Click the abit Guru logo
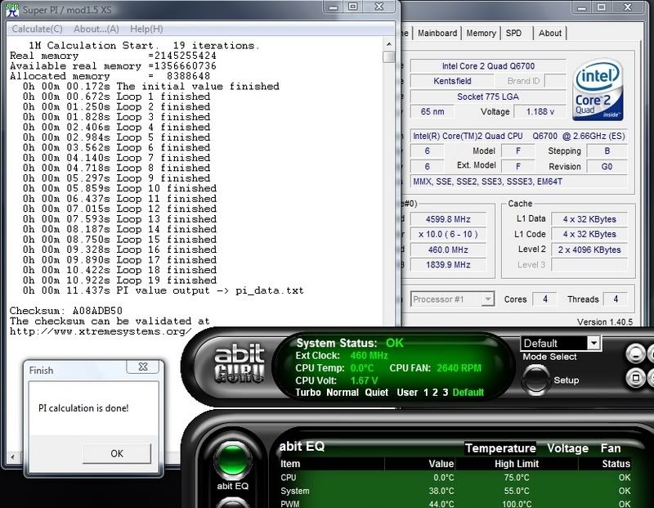The width and height of the screenshot is (654, 508). click(240, 363)
